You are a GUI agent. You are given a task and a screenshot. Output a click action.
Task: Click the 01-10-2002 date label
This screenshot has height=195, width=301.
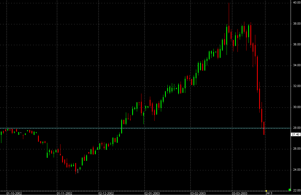point(14,193)
